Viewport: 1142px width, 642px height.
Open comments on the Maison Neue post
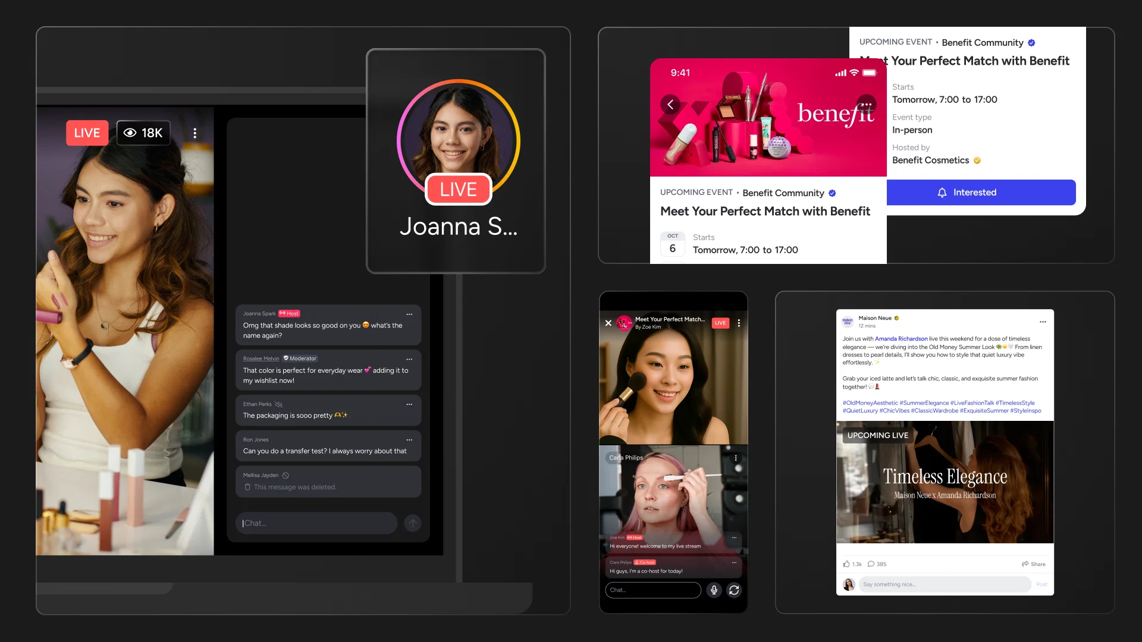pos(871,564)
